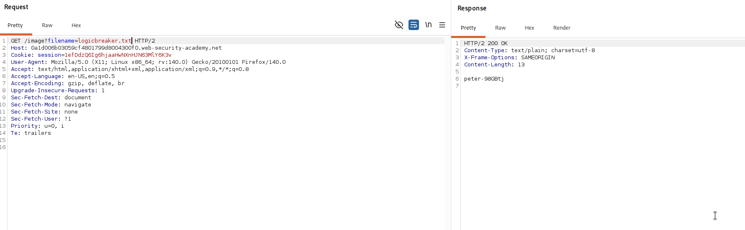The width and height of the screenshot is (745, 230).
Task: Click the Cookie session value
Action: (x=118, y=55)
